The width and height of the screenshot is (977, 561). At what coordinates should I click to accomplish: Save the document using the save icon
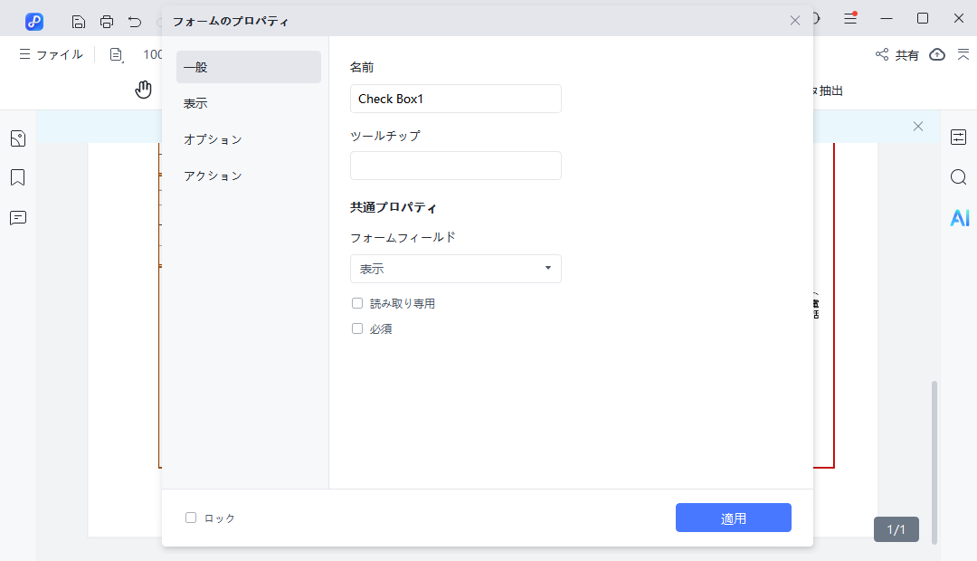pyautogui.click(x=79, y=20)
